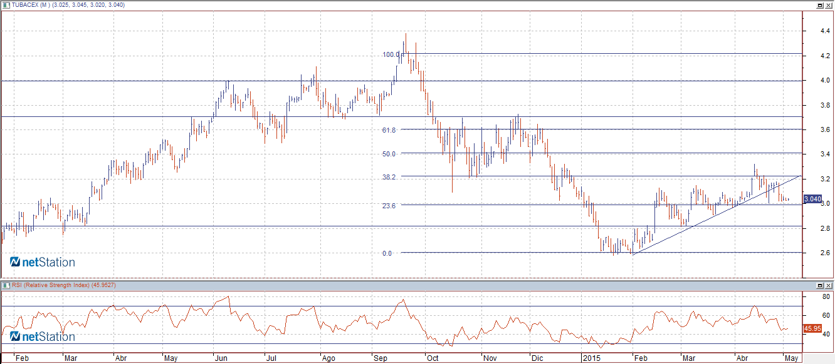Close the TUBACEX price chart panel
This screenshot has width=835, height=364.
pos(828,4)
